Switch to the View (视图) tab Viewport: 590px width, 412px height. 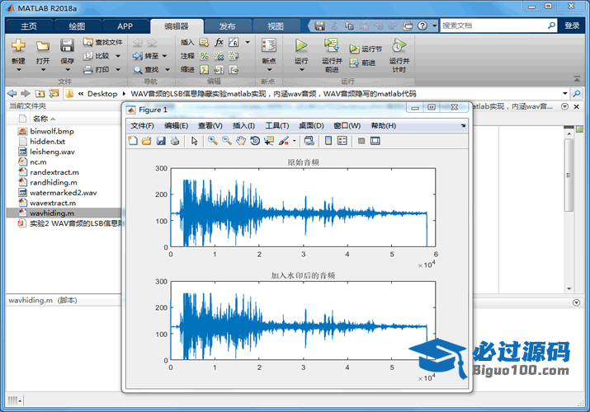click(x=276, y=26)
